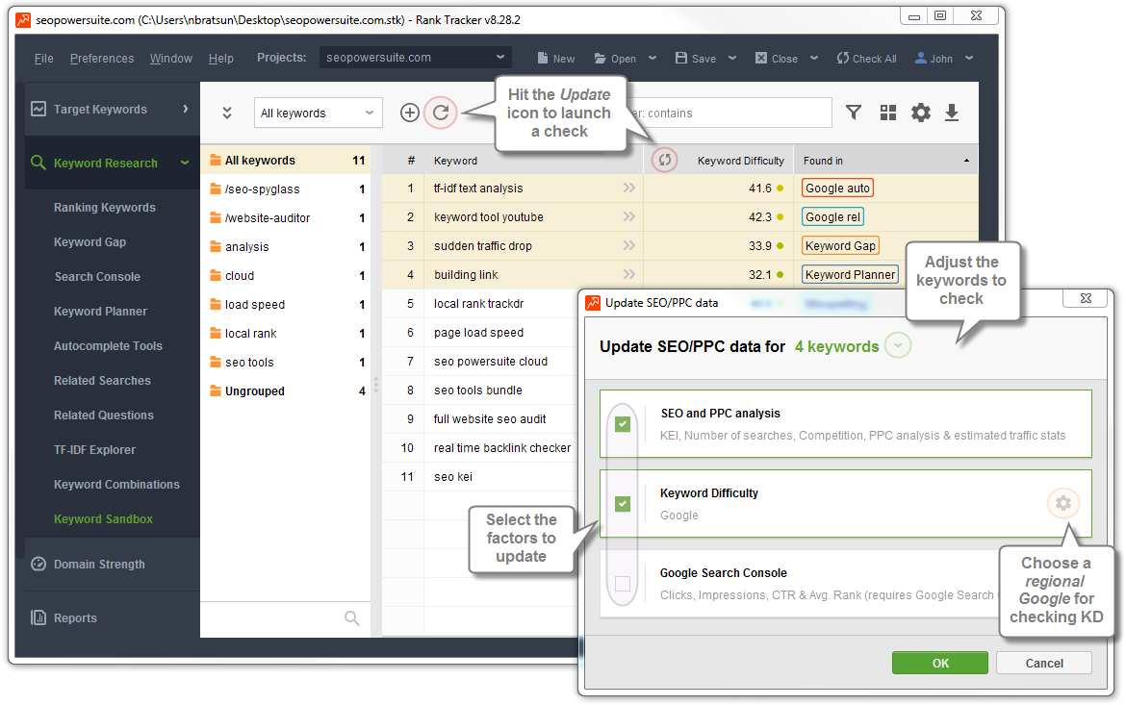Open the Preferences menu
1126x705 pixels.
[x=102, y=58]
